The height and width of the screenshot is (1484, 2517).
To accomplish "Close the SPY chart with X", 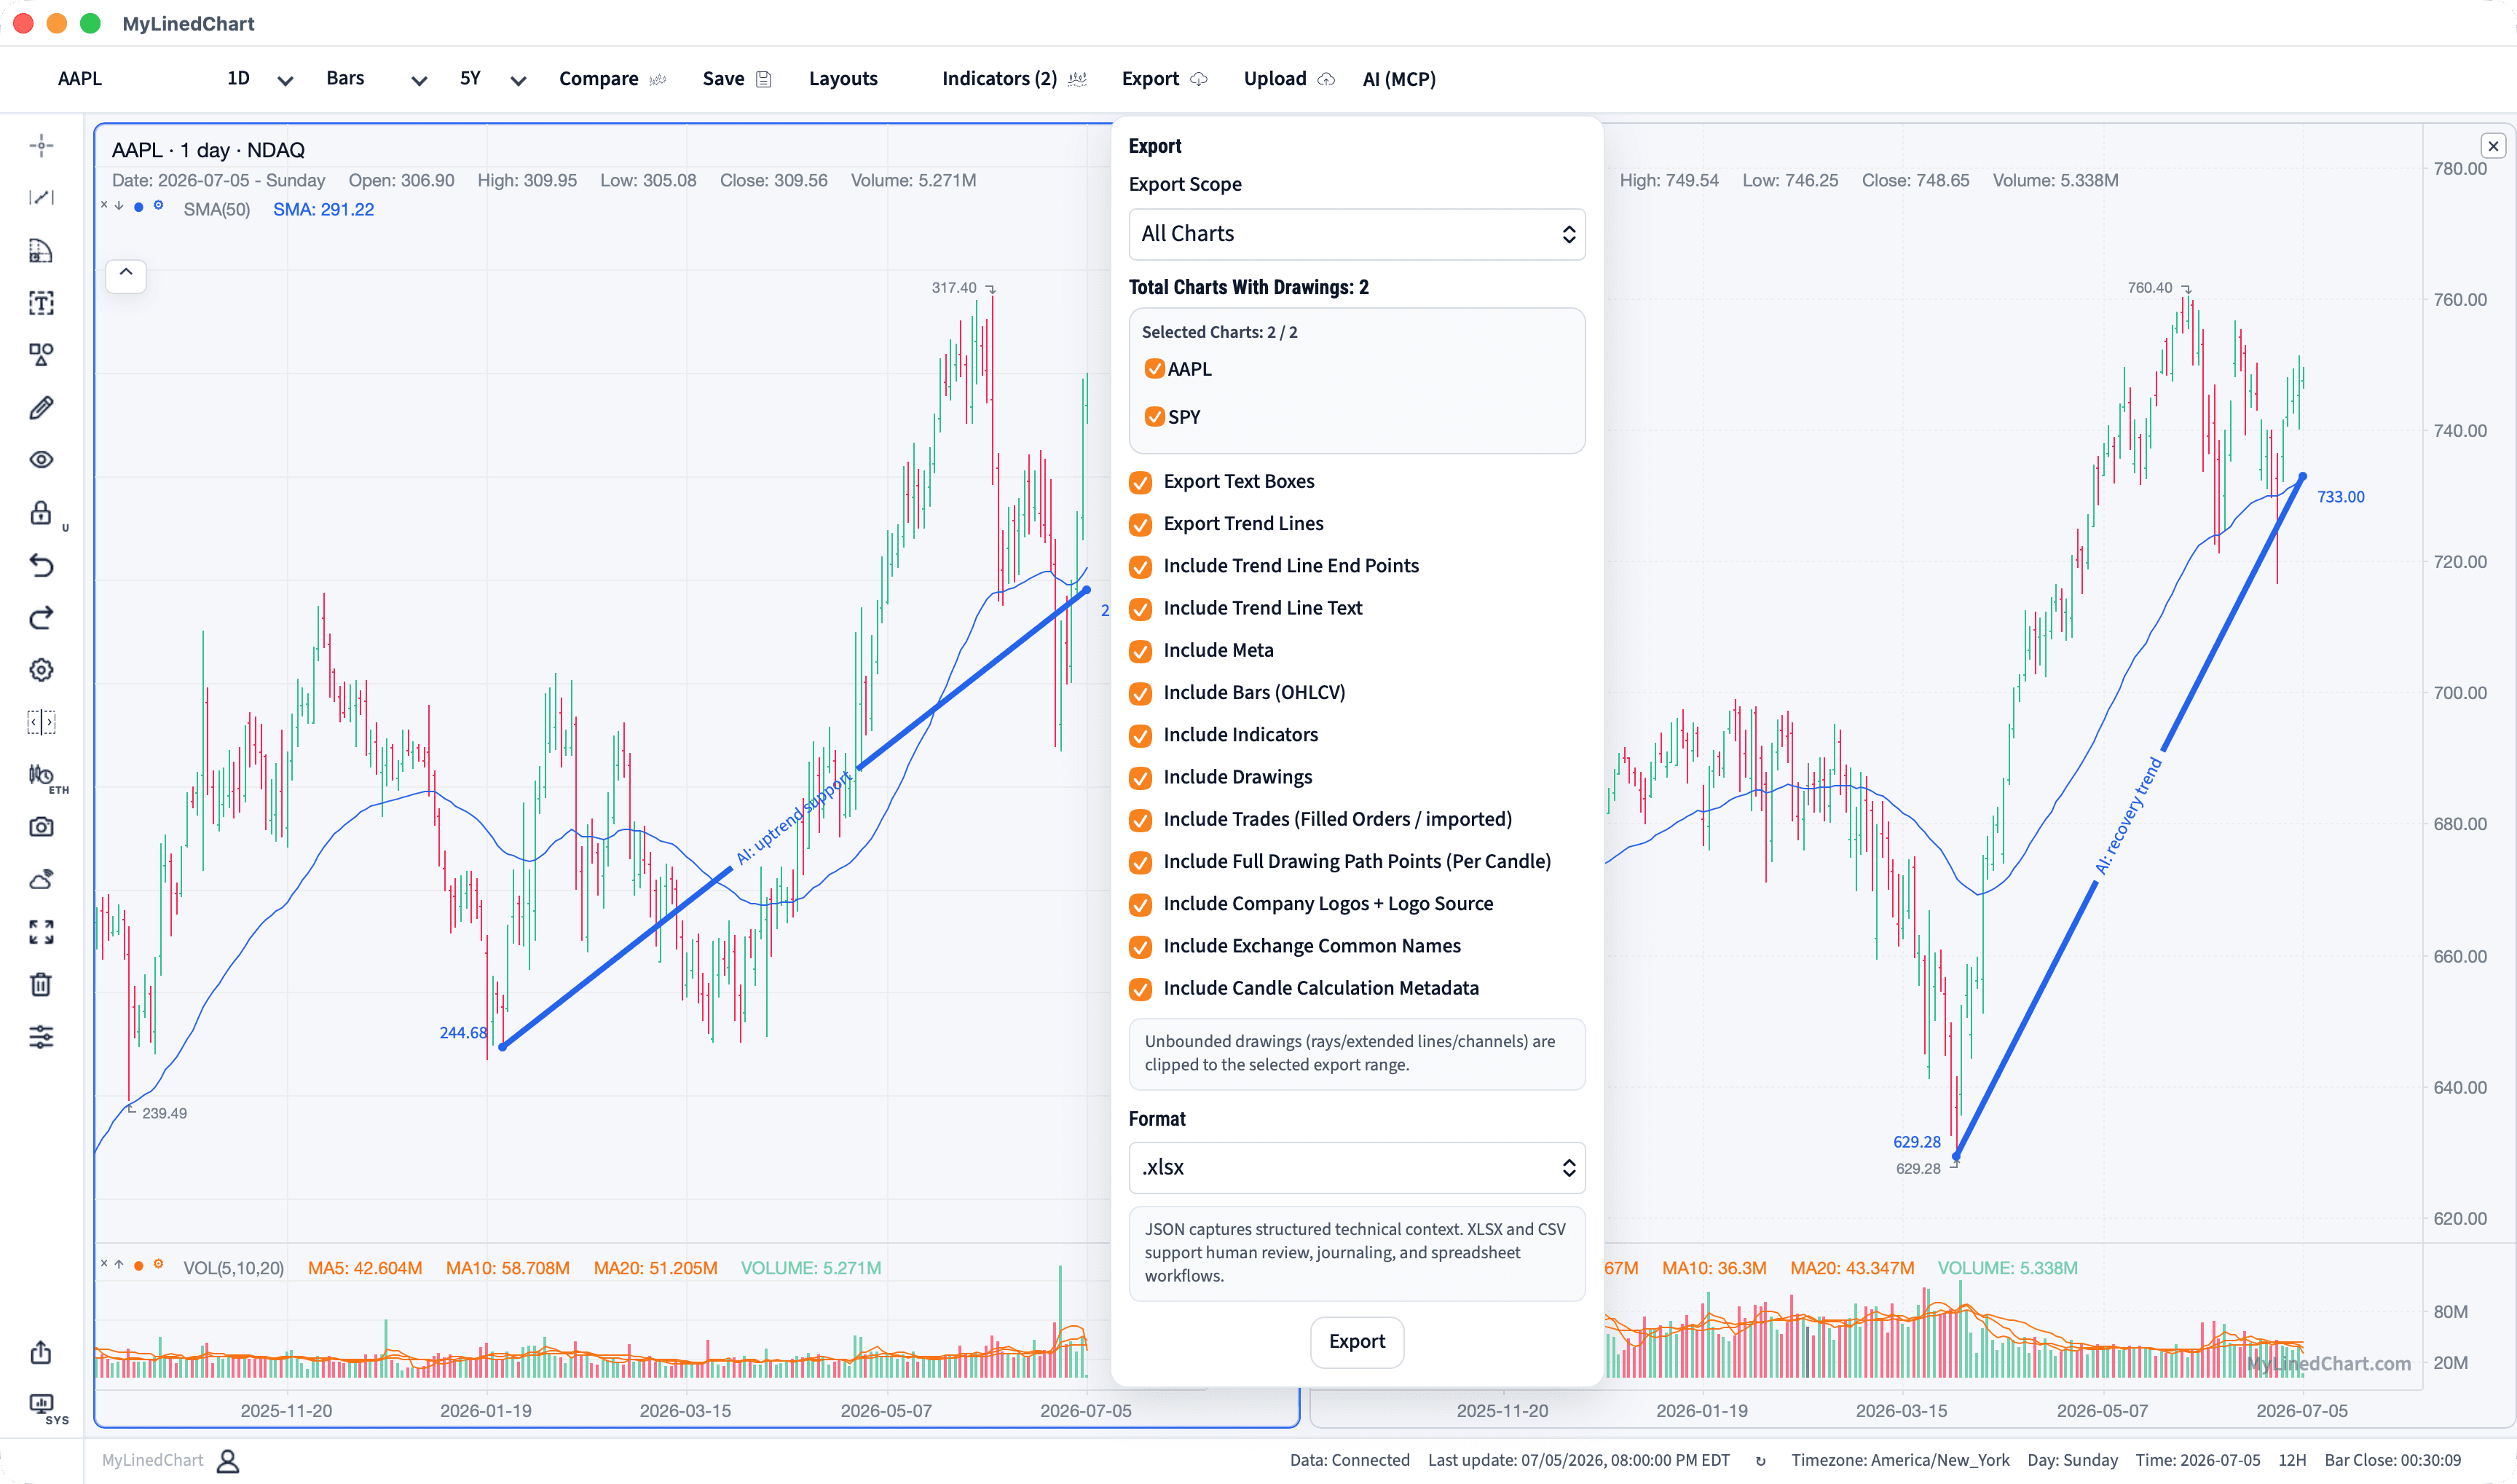I will click(x=2493, y=146).
